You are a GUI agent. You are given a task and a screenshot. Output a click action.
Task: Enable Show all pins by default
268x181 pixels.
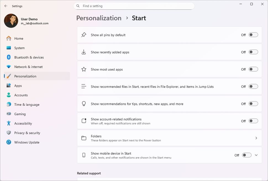(253, 35)
